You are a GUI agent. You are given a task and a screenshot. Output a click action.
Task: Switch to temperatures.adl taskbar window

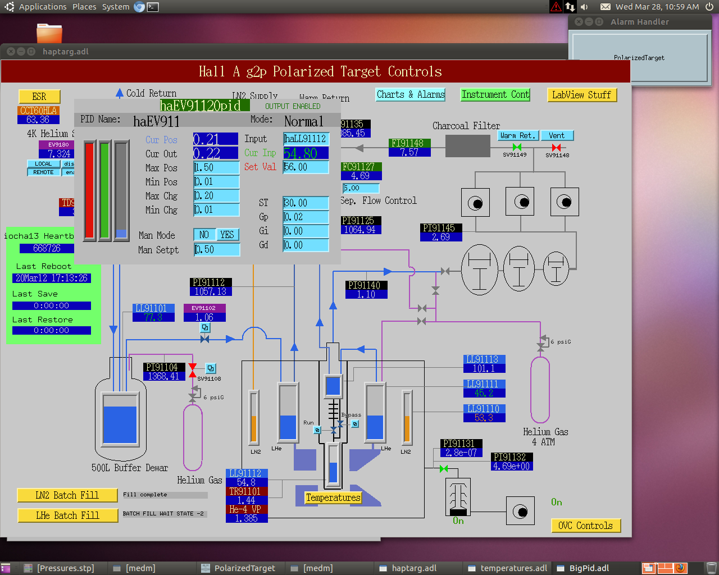click(x=508, y=568)
